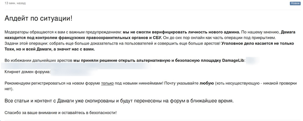
Task: Click the blurred clearnet forum domain
Action: coord(74,72)
